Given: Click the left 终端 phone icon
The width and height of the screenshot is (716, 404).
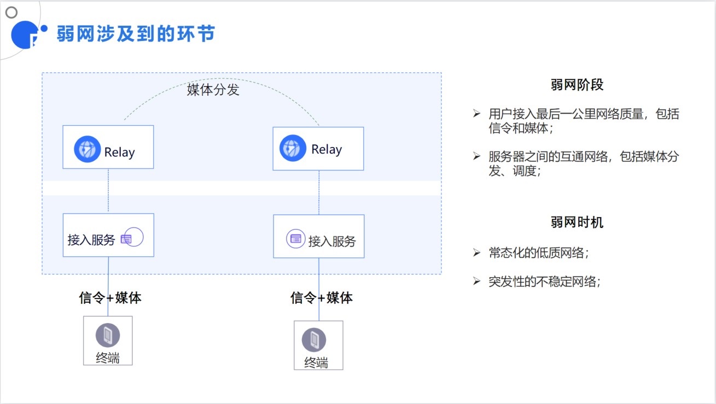Looking at the screenshot, I should point(108,335).
